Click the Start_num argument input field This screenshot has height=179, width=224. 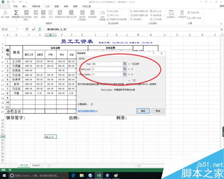click(x=108, y=69)
